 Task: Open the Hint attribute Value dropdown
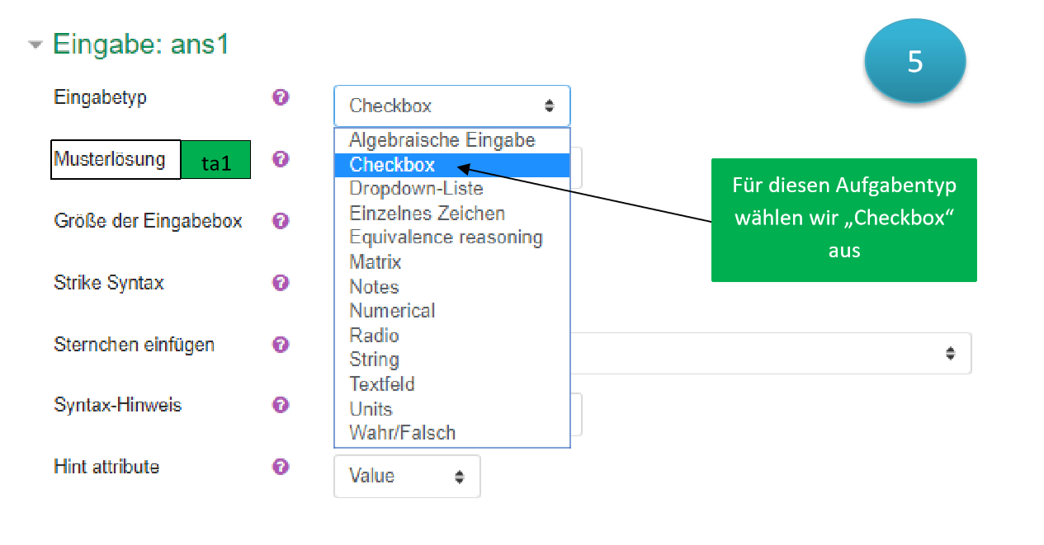pos(406,477)
